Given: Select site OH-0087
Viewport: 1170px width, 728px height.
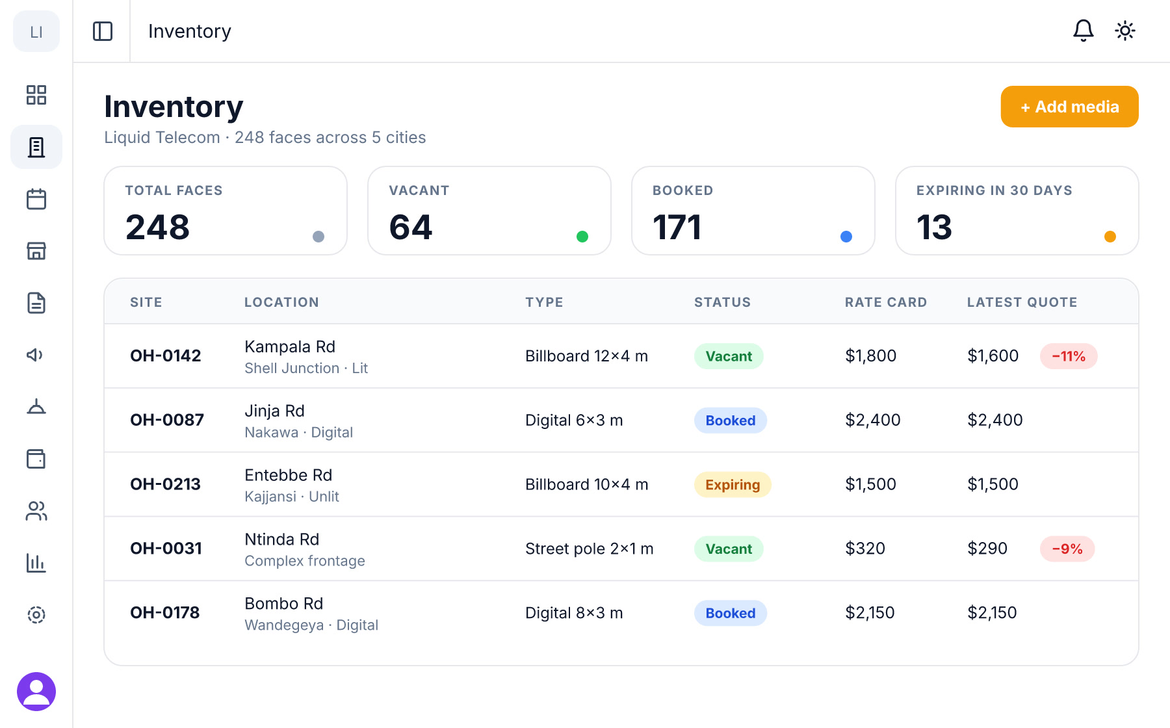Looking at the screenshot, I should [167, 420].
